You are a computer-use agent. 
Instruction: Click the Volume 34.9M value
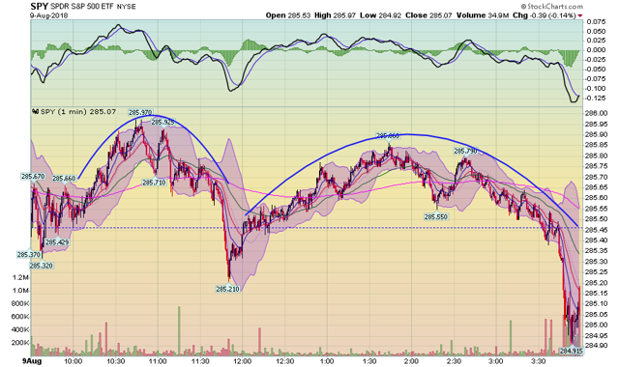(x=483, y=15)
